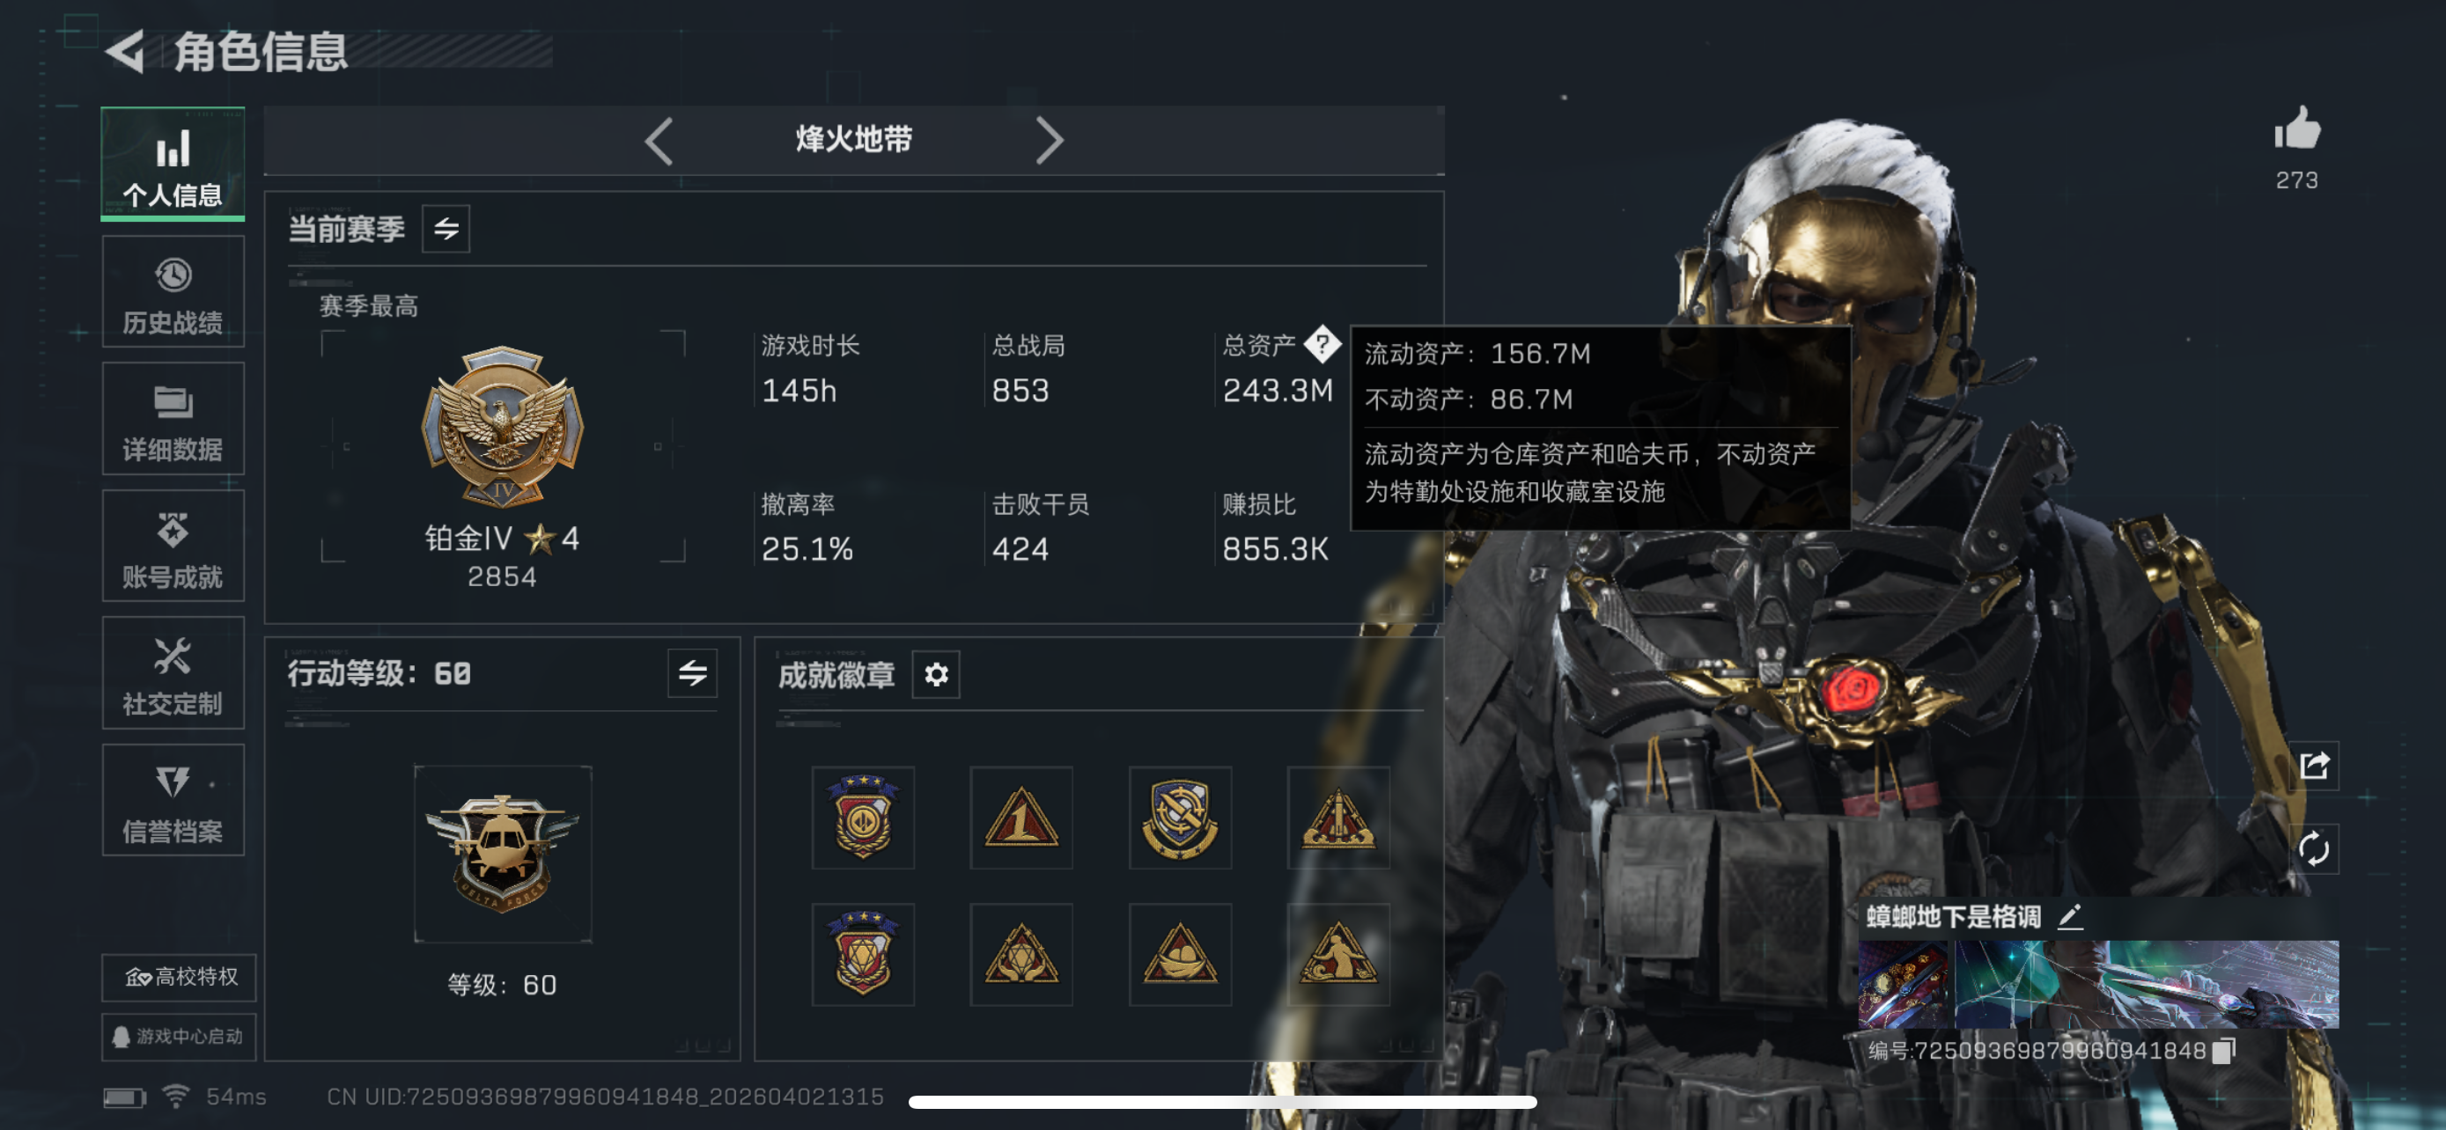Image resolution: width=2446 pixels, height=1130 pixels.
Task: Click the 高校特权 button
Action: coord(180,977)
